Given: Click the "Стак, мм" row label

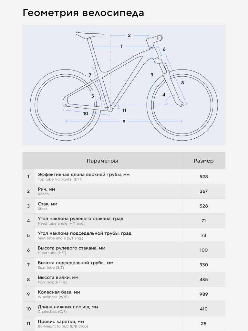Looking at the screenshot, I should [x=47, y=204].
